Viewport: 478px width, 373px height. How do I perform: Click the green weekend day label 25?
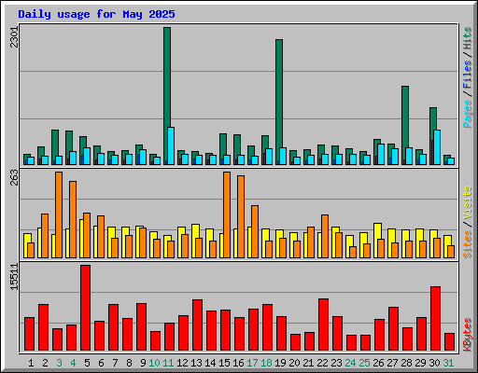pyautogui.click(x=364, y=363)
